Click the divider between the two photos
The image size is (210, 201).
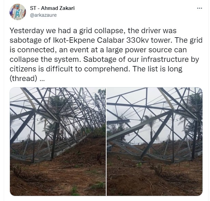(x=106, y=142)
